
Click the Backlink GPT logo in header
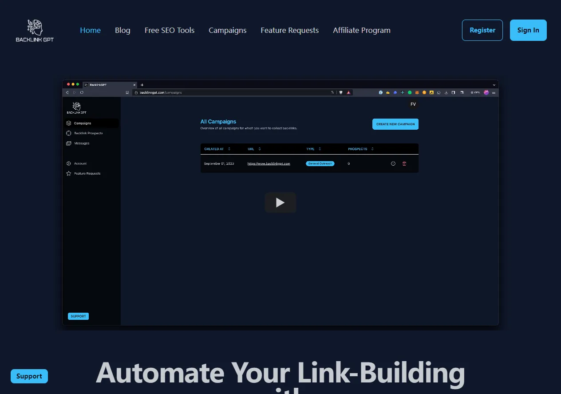(x=35, y=30)
